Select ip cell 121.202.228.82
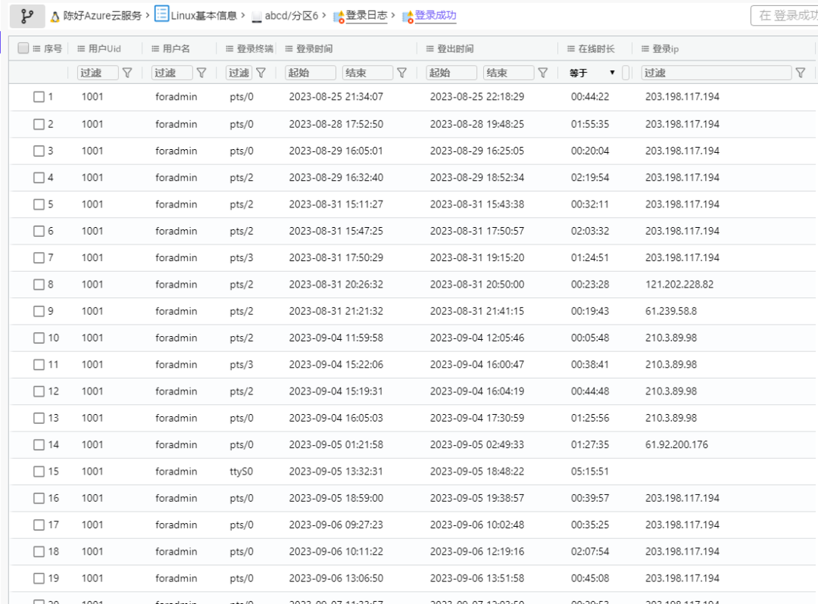The width and height of the screenshot is (818, 604). pos(679,285)
